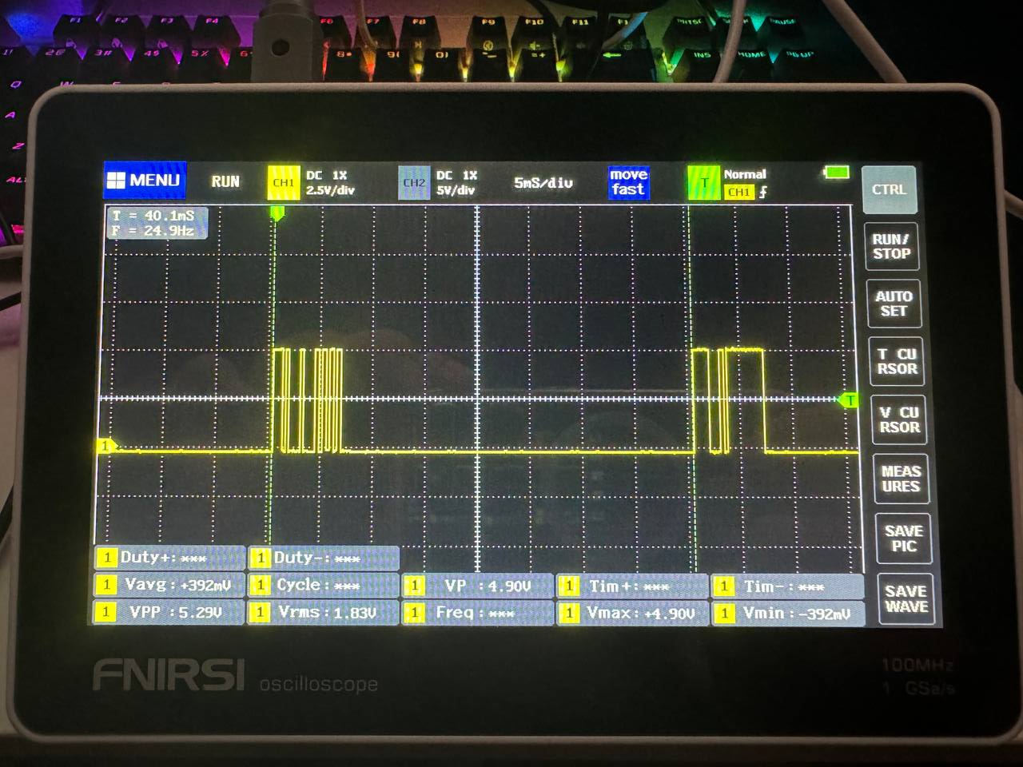Tap the RUN status indicator
1023x767 pixels.
225,182
